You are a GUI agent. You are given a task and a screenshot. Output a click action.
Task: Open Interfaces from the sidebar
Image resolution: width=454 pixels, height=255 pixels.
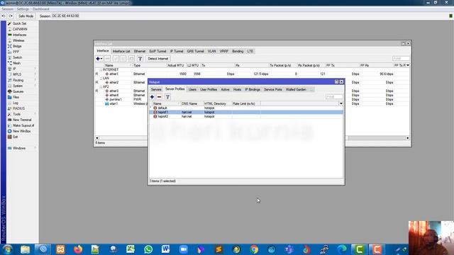click(19, 35)
